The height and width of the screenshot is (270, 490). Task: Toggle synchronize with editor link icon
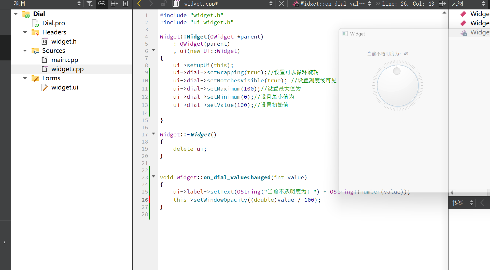102,4
